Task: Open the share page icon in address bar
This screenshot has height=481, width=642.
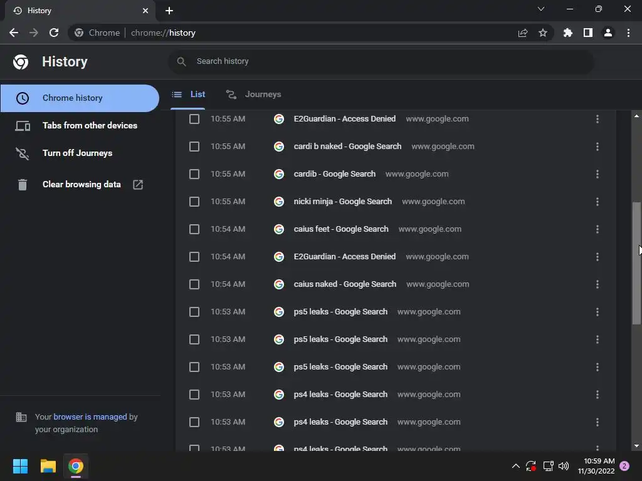Action: [x=523, y=33]
